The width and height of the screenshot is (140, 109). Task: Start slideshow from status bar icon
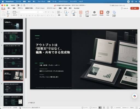tap(112, 108)
